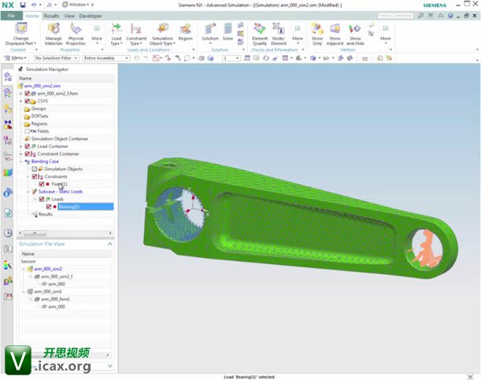Click Show Only utility
The image size is (481, 380).
click(x=317, y=34)
